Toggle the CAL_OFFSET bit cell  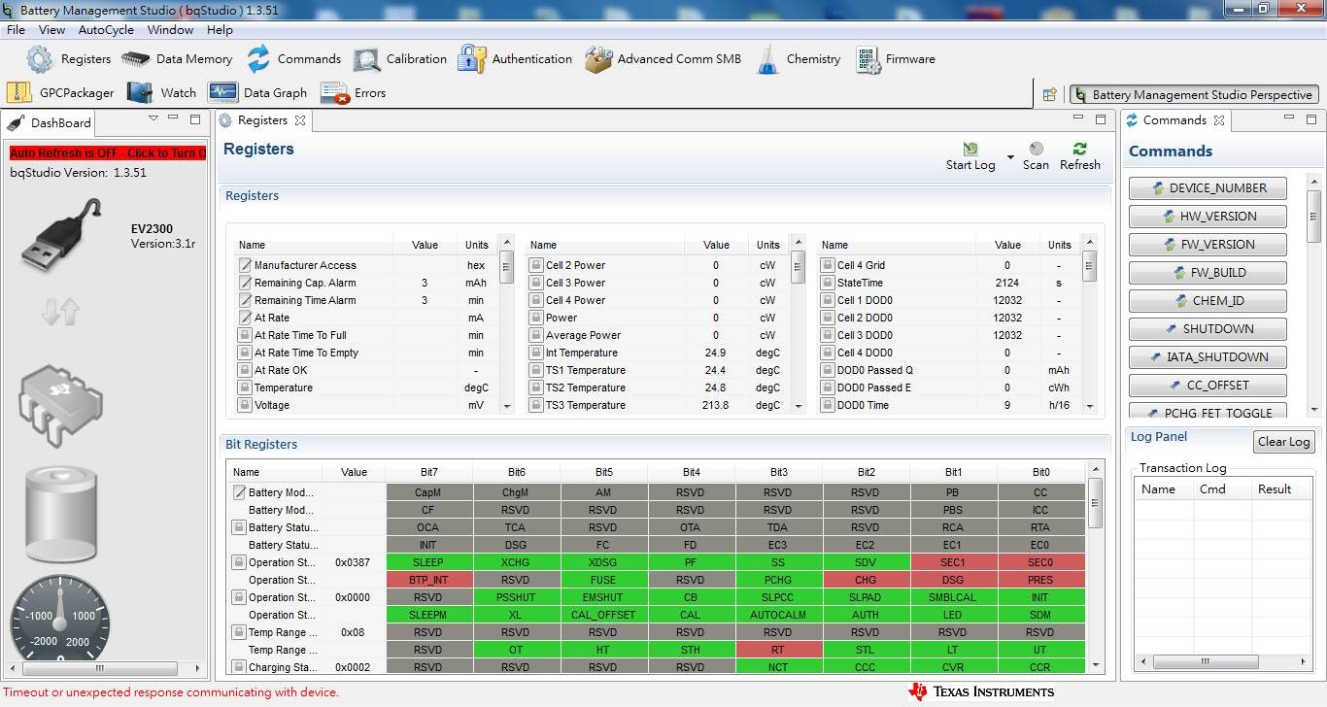(x=603, y=615)
